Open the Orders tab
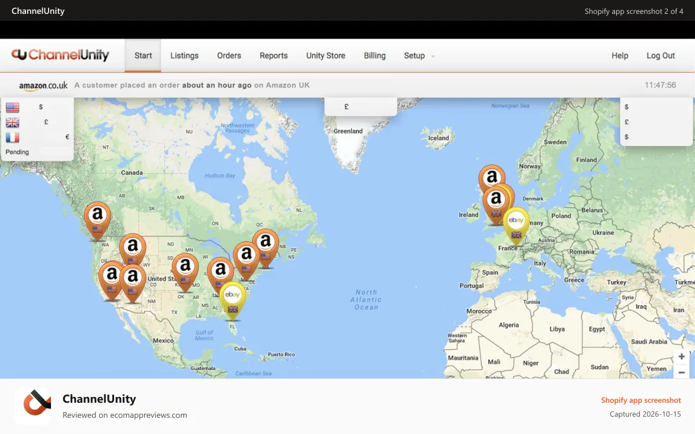 point(229,56)
